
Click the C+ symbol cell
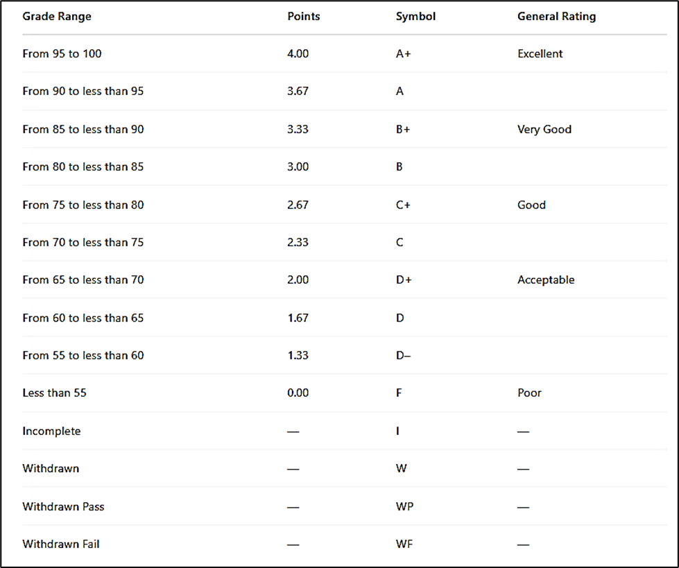click(403, 205)
